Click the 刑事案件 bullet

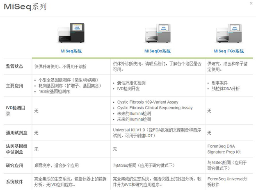[219, 83]
